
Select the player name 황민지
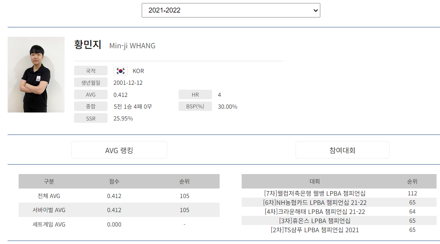(87, 46)
